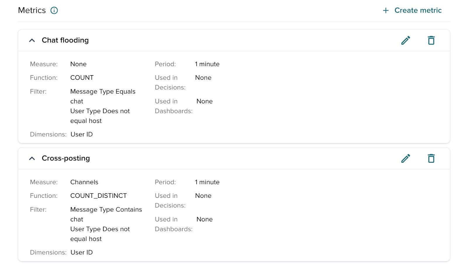Click the Message Type Contains chat filter text
The image size is (467, 273).
(106, 209)
